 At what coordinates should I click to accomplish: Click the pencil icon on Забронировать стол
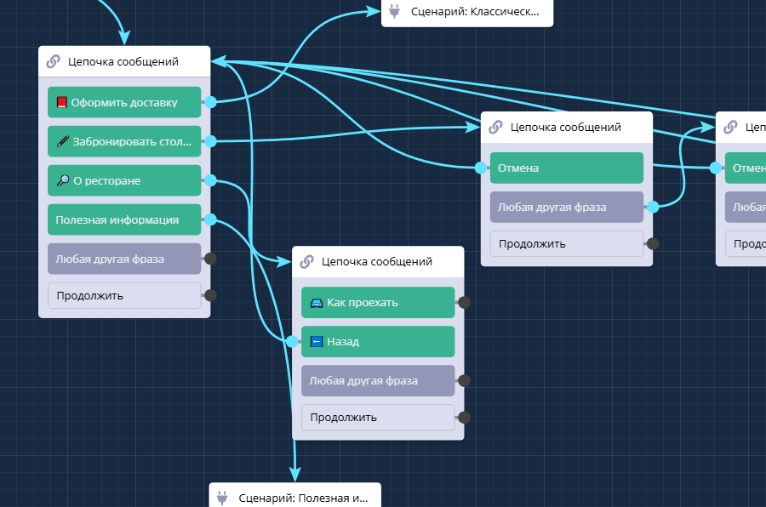[61, 142]
